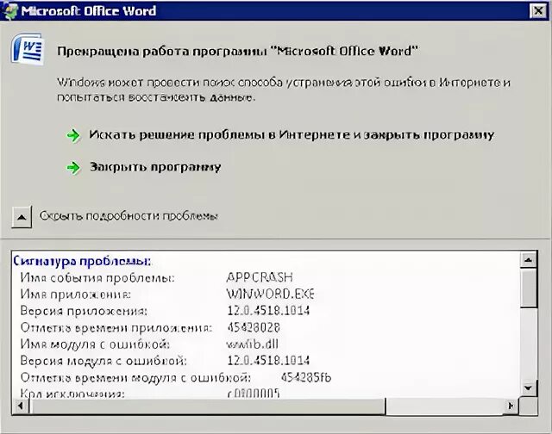Viewport: 552px width, 434px height.
Task: Select the Сигнатура проблемы heading
Action: coord(82,261)
